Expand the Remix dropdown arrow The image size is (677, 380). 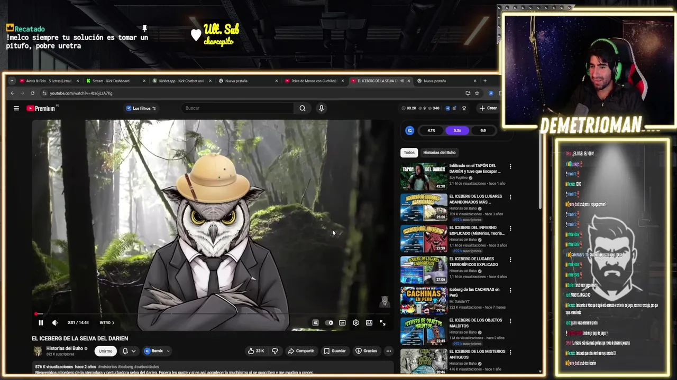(168, 351)
